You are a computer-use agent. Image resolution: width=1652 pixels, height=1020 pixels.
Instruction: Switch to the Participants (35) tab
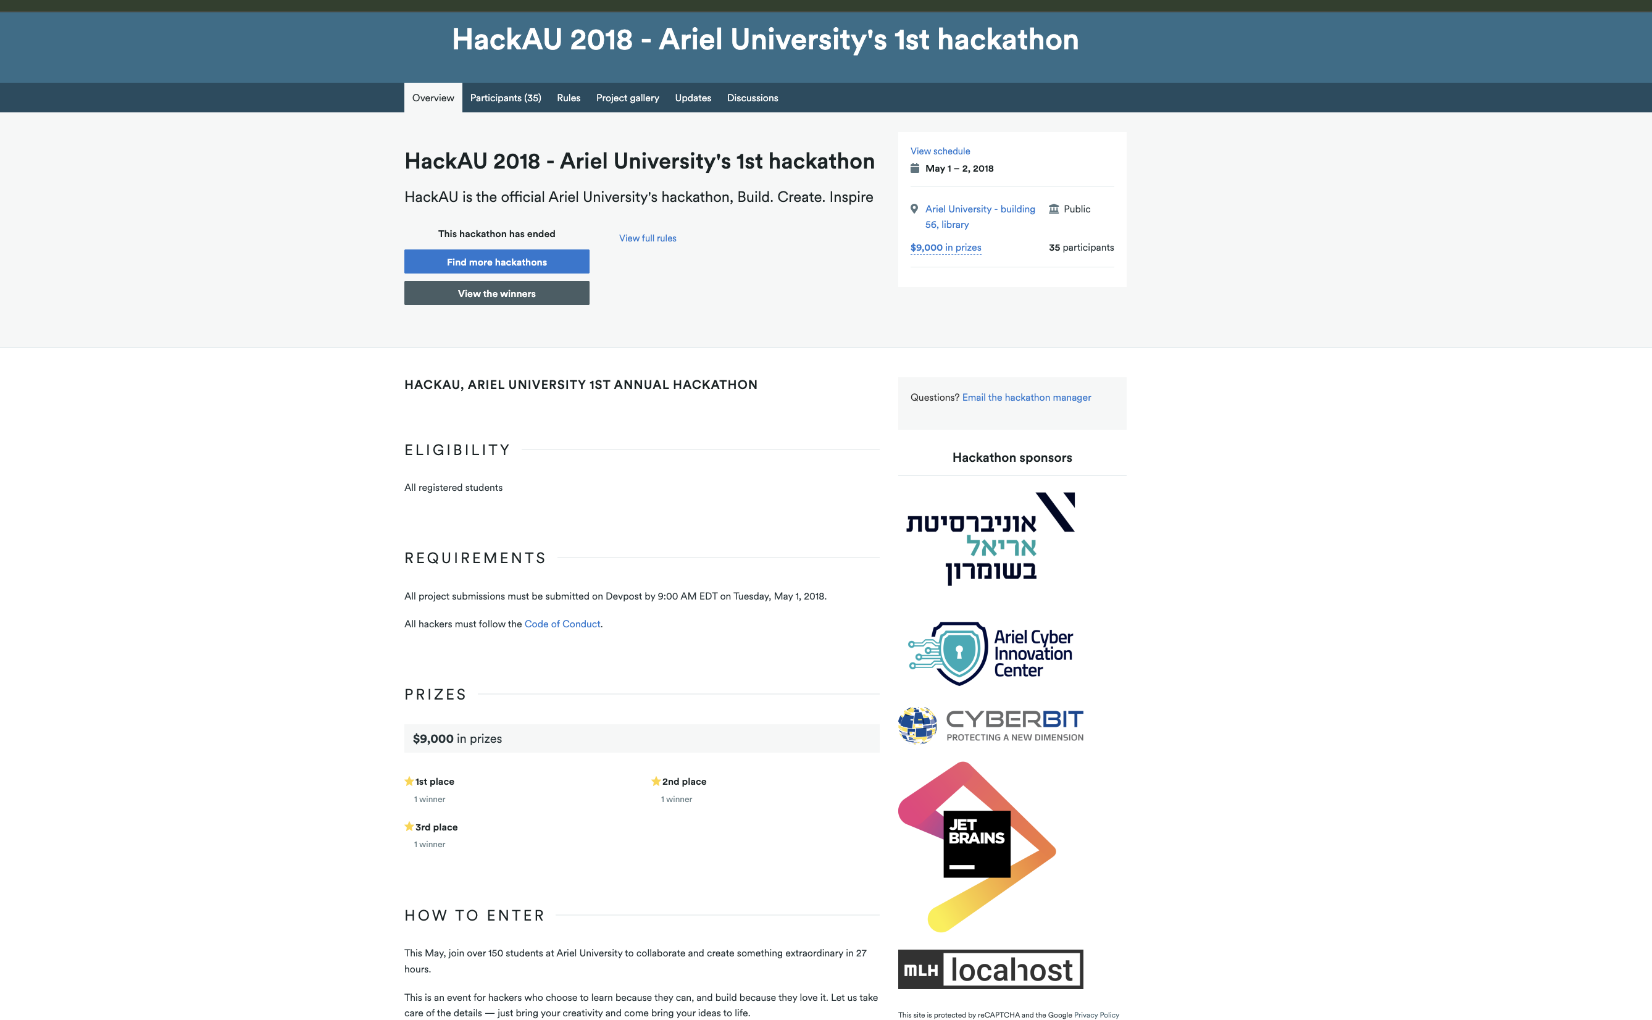505,97
